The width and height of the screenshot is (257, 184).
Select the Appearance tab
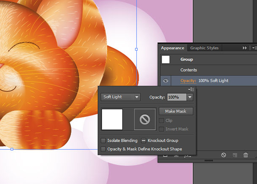click(x=172, y=48)
